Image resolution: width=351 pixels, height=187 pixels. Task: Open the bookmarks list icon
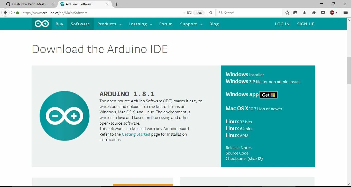point(295,13)
